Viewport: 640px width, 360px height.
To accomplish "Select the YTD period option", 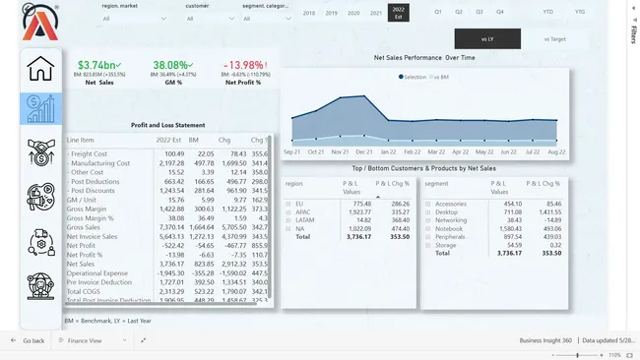I will pyautogui.click(x=548, y=12).
